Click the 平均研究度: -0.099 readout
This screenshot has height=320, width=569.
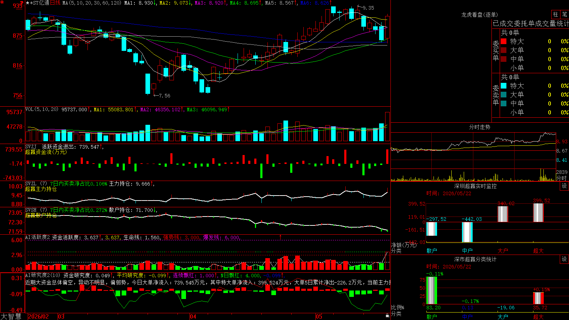tap(142, 276)
